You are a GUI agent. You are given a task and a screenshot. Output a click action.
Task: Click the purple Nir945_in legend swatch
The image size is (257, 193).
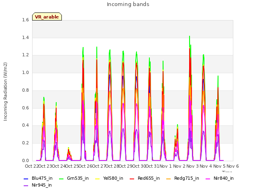click(26, 186)
